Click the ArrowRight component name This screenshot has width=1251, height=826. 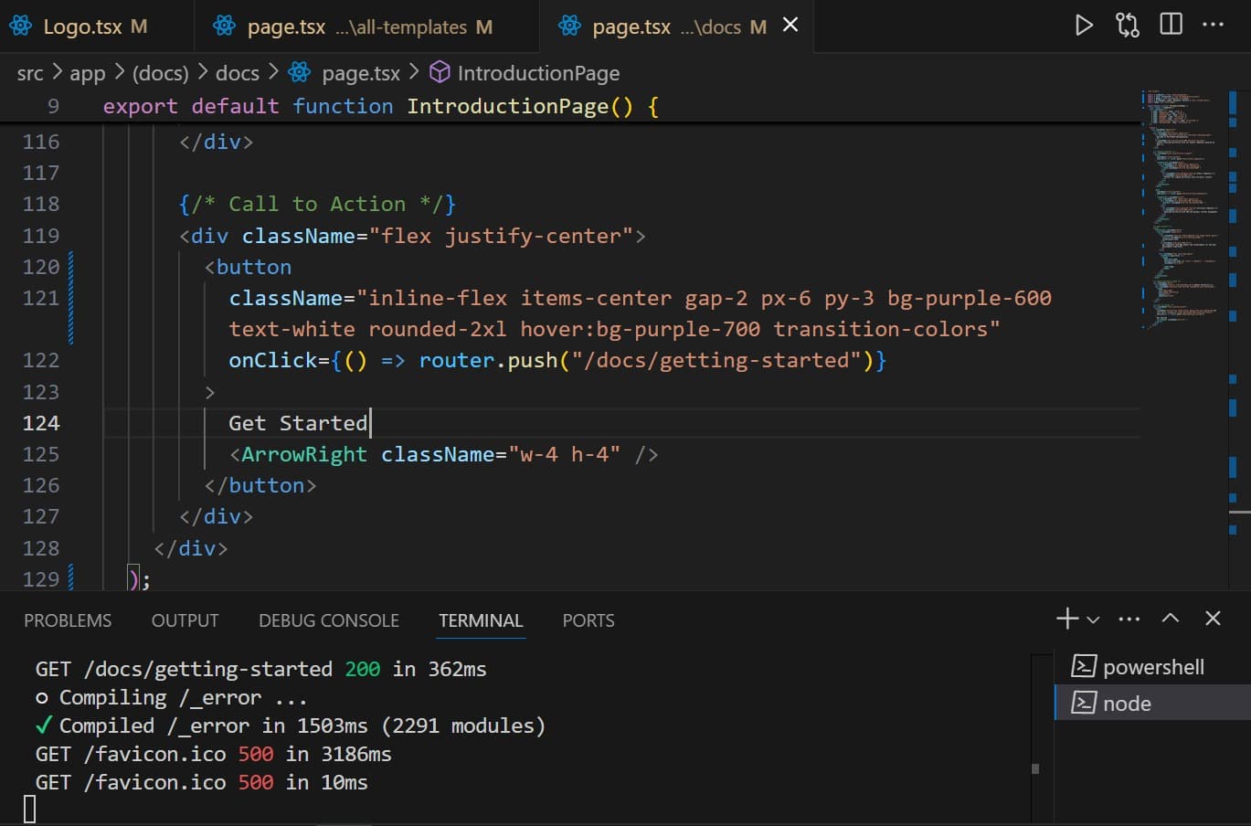tap(304, 454)
